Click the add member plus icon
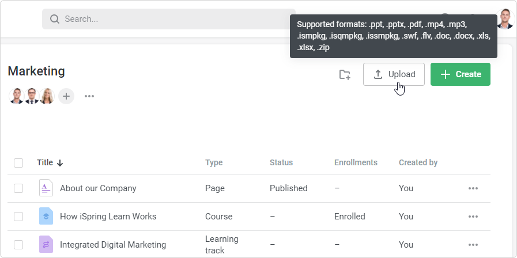 click(66, 96)
